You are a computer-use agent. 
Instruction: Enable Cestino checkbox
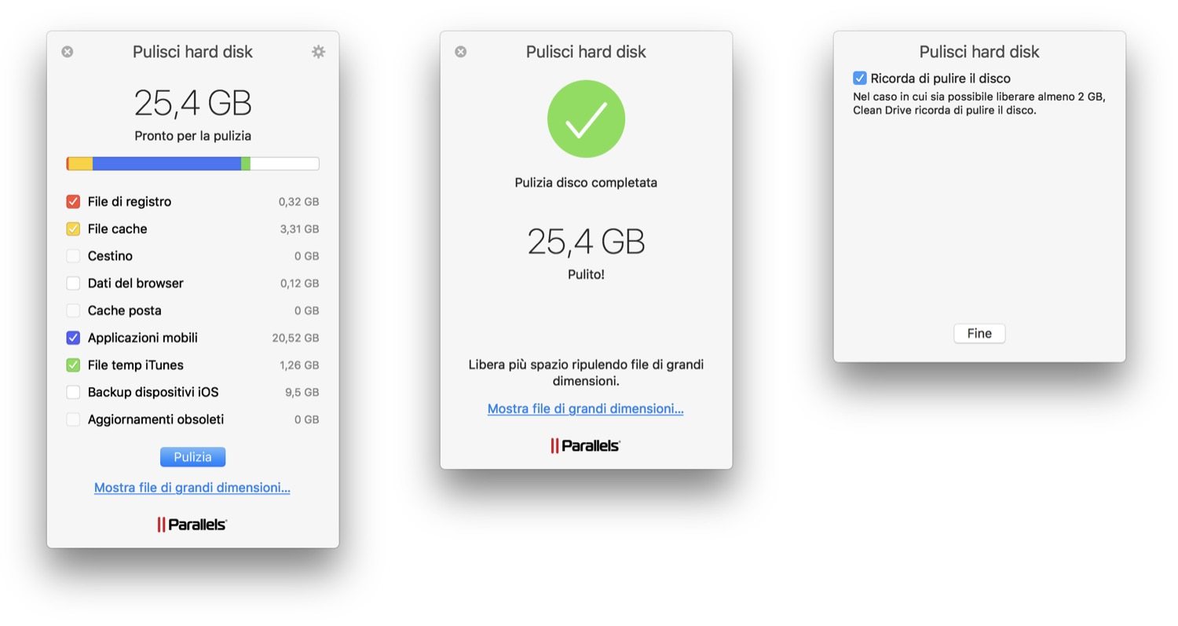point(73,256)
